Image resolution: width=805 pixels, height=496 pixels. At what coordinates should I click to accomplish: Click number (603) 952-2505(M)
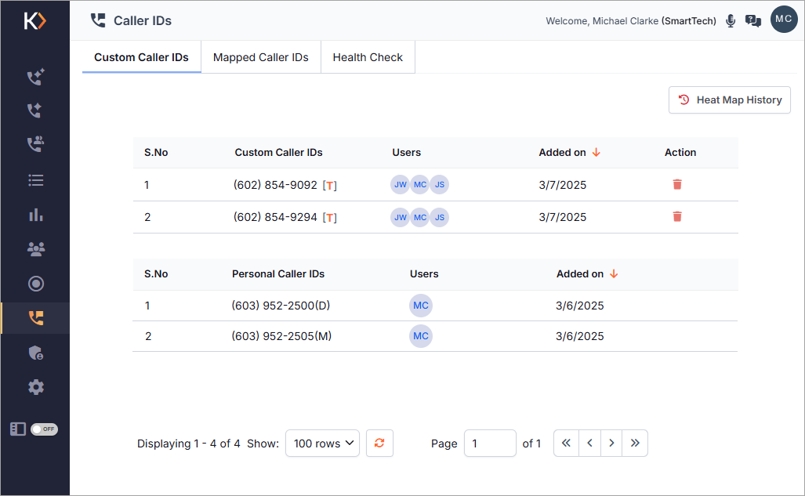pyautogui.click(x=281, y=336)
